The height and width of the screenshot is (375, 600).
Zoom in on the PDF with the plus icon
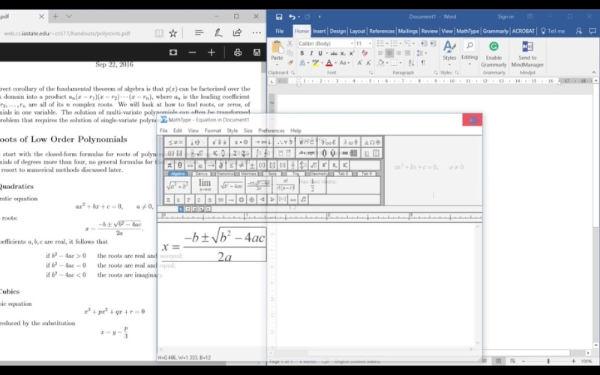pyautogui.click(x=211, y=52)
